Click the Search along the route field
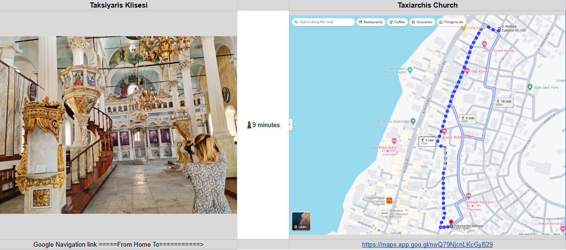 pyautogui.click(x=323, y=22)
